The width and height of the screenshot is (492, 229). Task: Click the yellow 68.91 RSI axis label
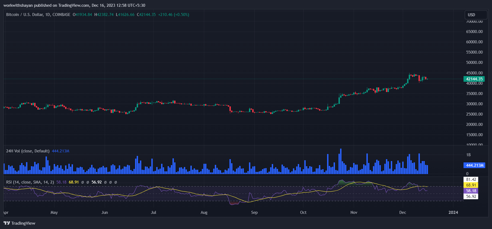[471, 185]
